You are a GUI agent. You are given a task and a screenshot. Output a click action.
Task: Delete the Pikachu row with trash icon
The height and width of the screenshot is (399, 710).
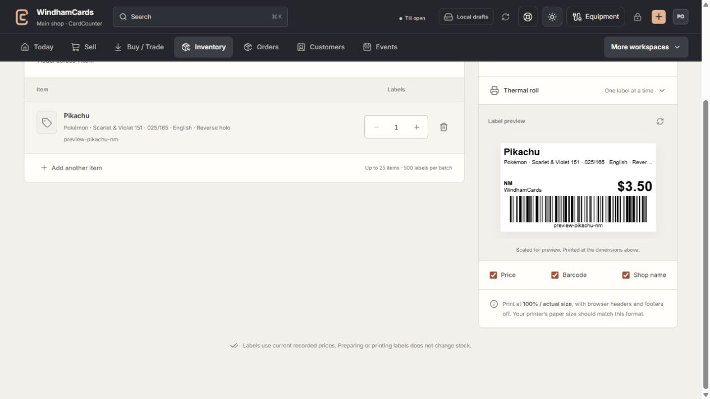coord(443,127)
